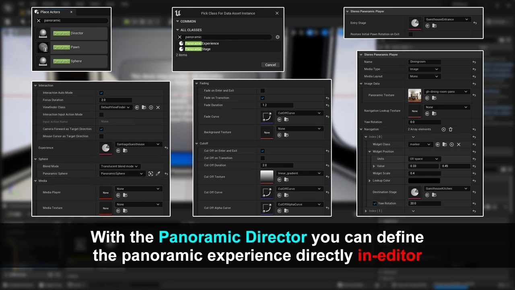The image size is (515, 290).
Task: Click the black Lookup Color swatch
Action: [424, 181]
